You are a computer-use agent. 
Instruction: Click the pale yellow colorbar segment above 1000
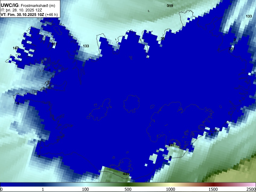(170, 185)
